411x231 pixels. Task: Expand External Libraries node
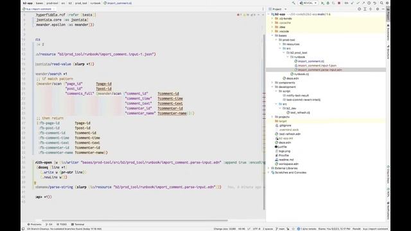click(x=268, y=168)
